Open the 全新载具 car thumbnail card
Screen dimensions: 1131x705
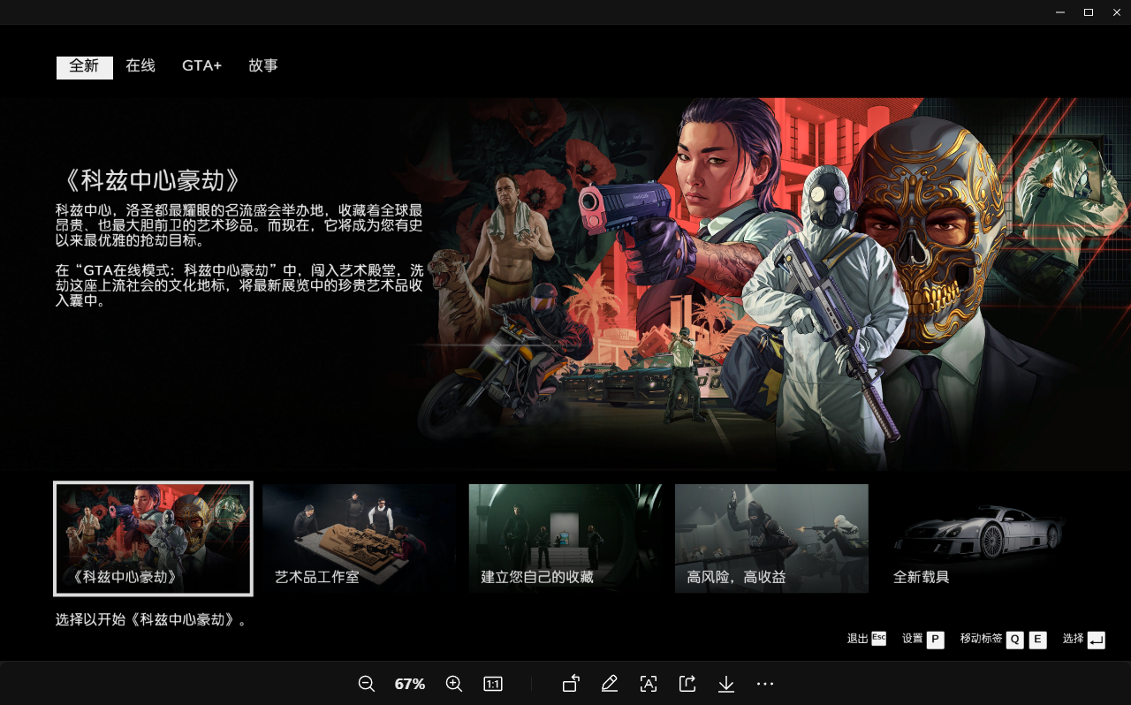coord(978,539)
